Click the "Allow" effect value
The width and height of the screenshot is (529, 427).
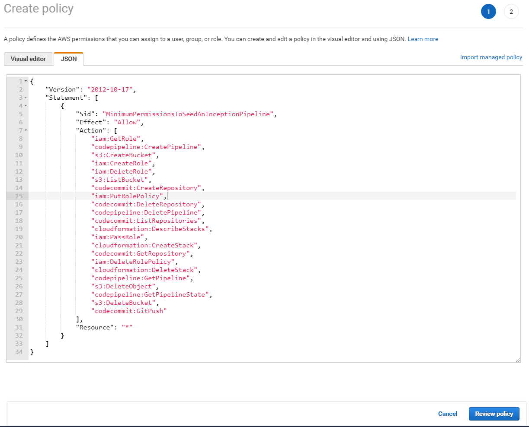tap(127, 122)
